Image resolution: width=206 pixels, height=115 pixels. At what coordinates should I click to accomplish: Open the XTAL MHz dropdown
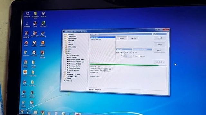[x=128, y=52]
